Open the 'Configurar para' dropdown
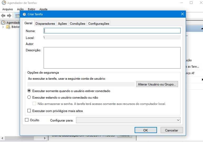Image resolution: width=203 pixels, height=142 pixels. tap(128, 120)
